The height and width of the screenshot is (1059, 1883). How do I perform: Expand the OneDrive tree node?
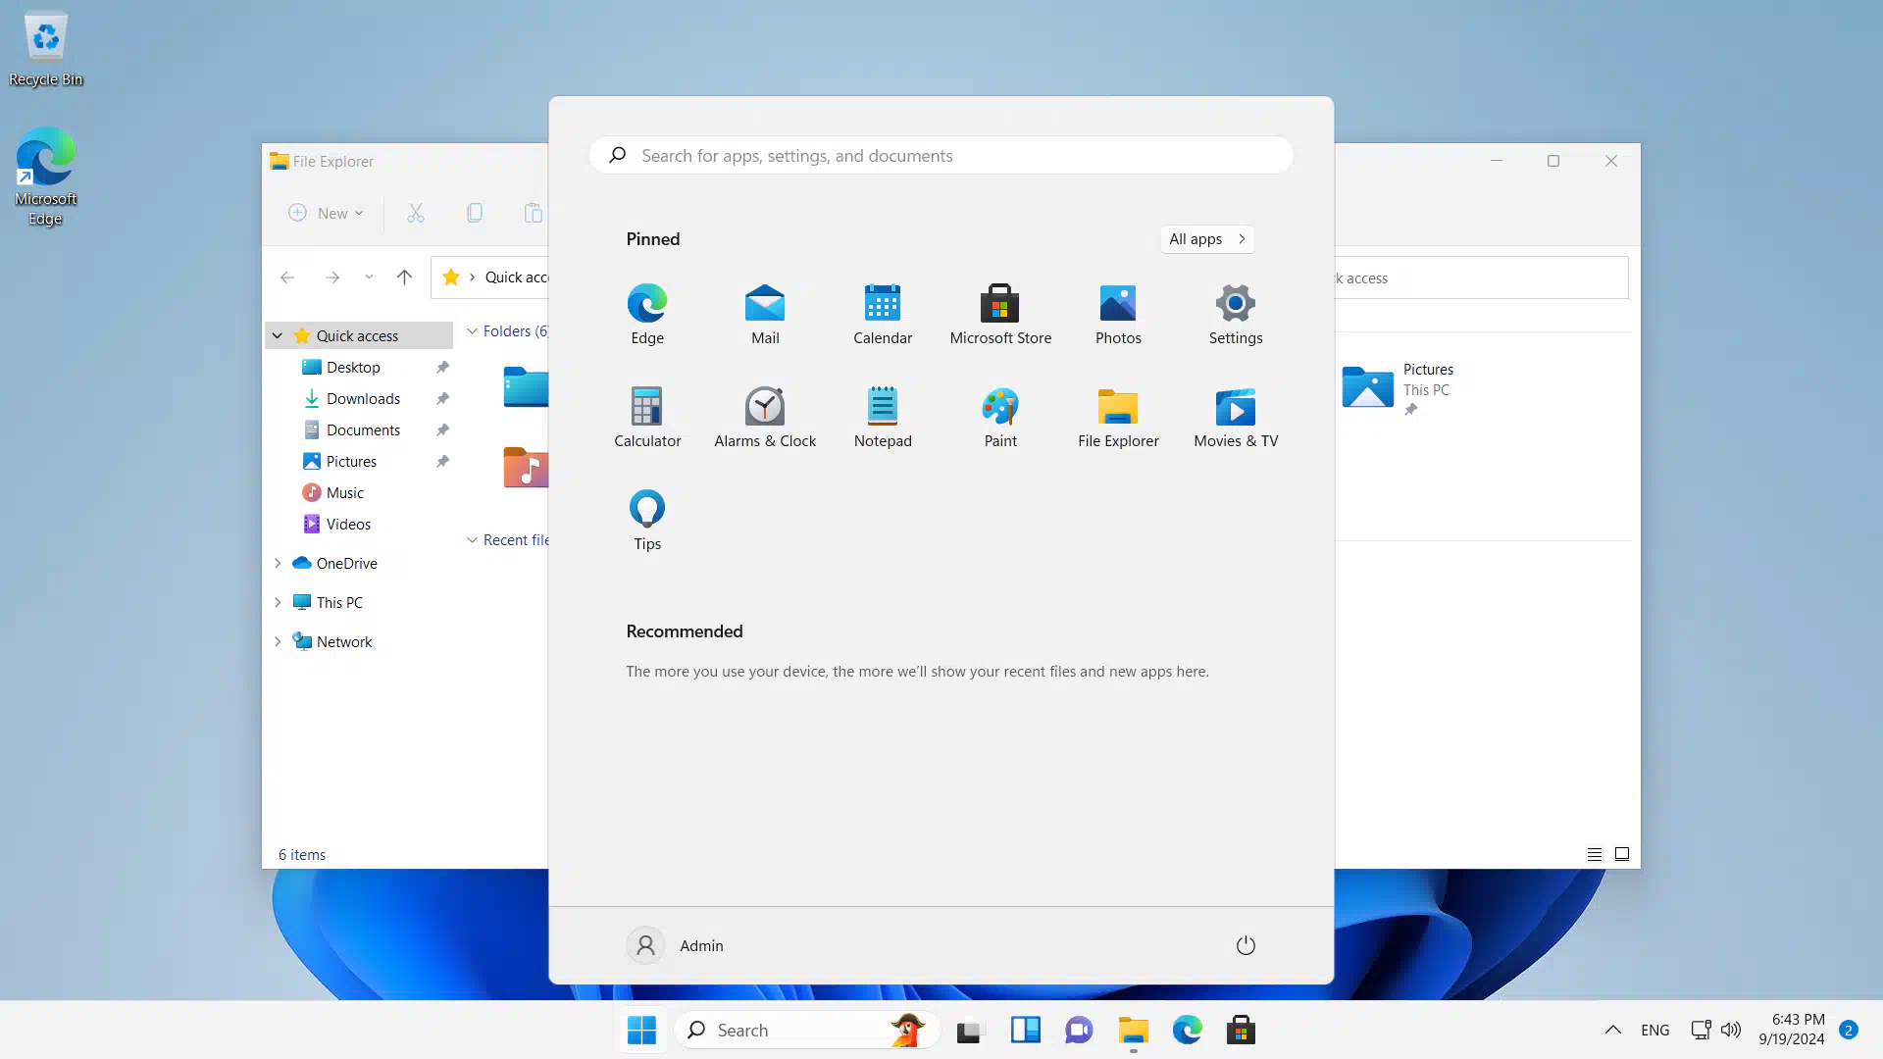click(278, 563)
